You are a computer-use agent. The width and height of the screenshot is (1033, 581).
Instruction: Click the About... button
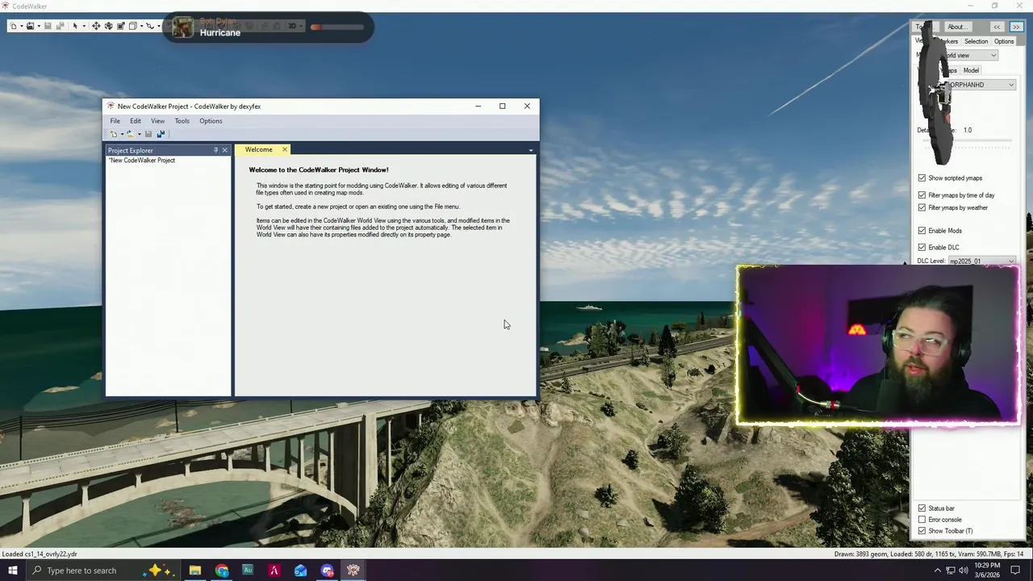pyautogui.click(x=956, y=27)
